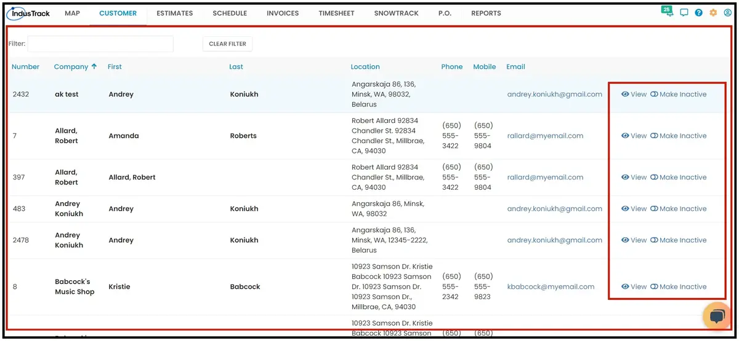The width and height of the screenshot is (739, 341).
Task: View customer number 2478 Andrey Koniukh
Action: 634,240
